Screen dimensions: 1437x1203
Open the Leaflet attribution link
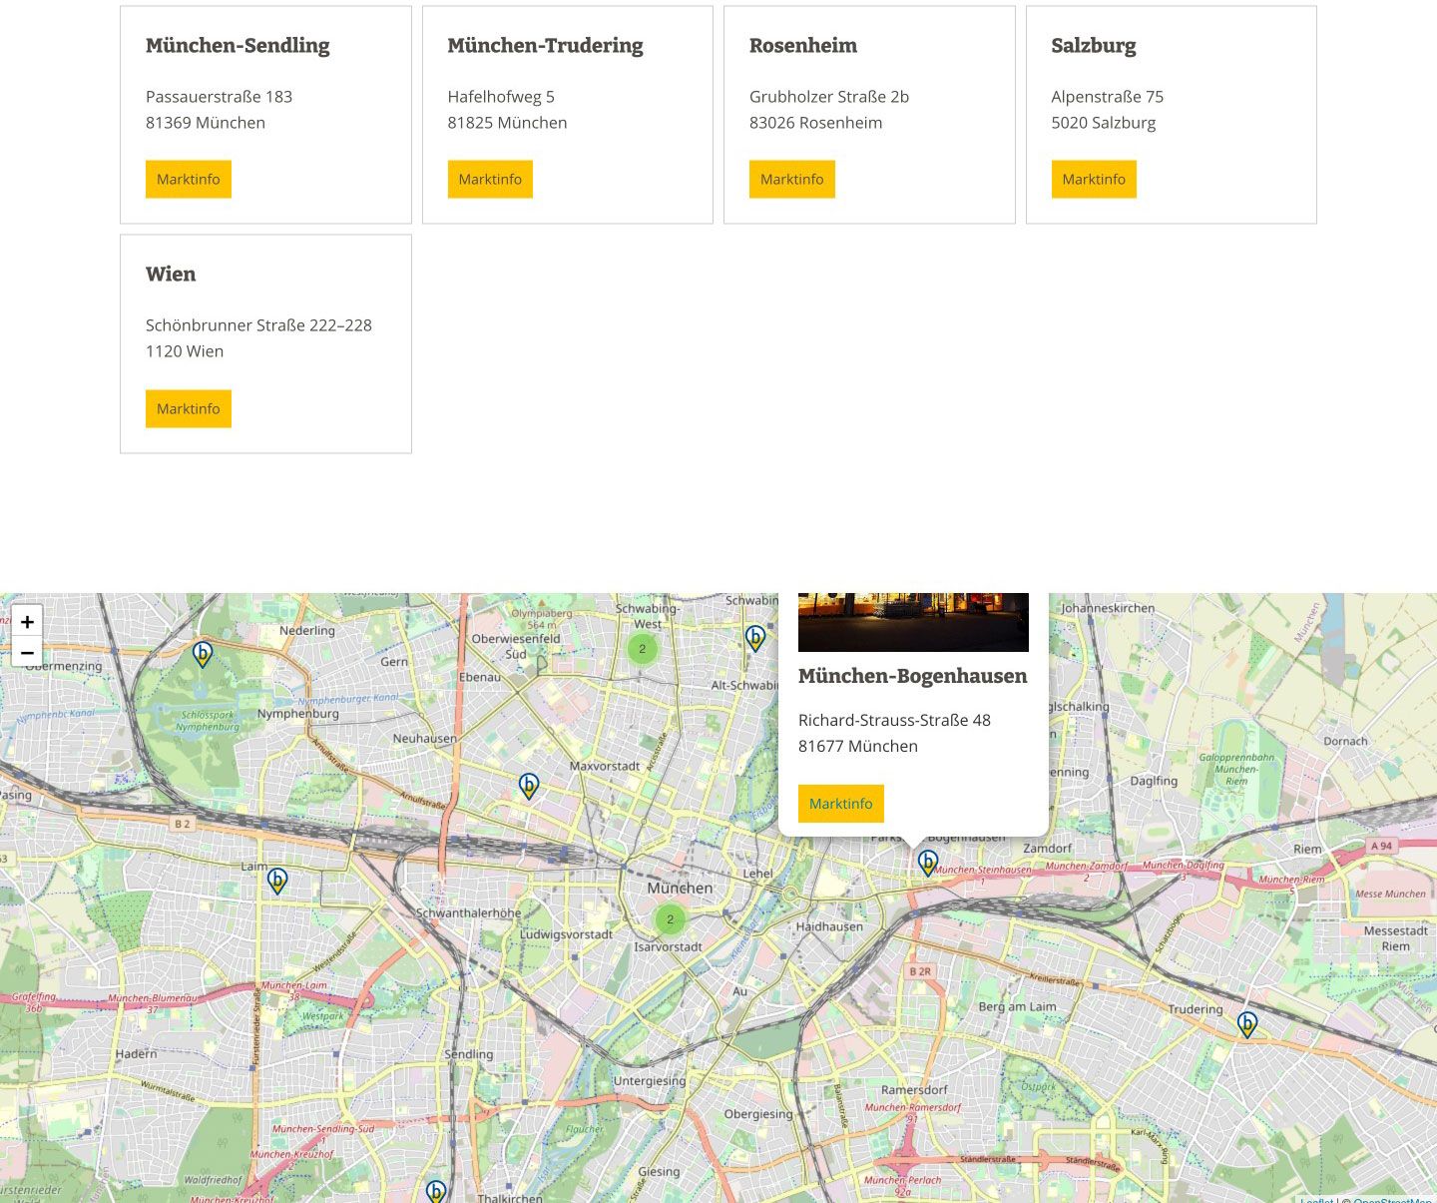(x=1316, y=1199)
